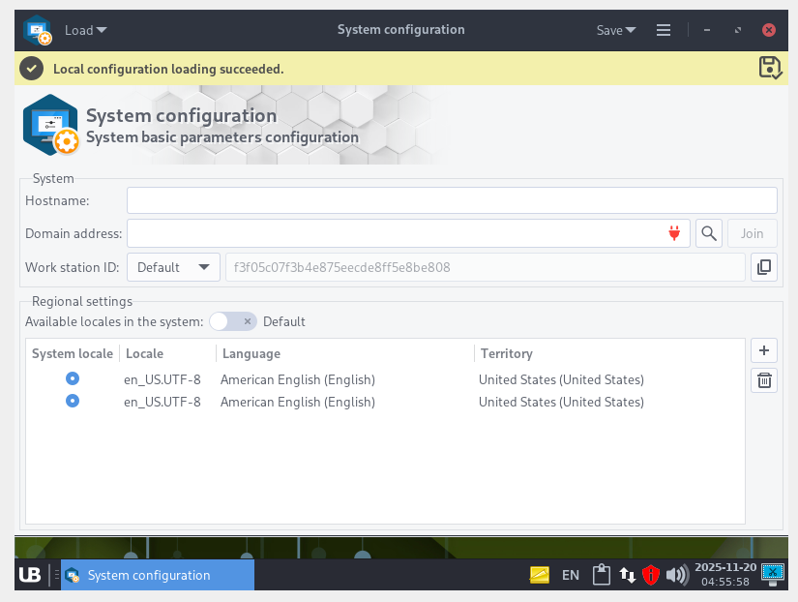Screen dimensions: 798x602
Task: Click the show desktop monitor tray icon
Action: click(x=773, y=575)
